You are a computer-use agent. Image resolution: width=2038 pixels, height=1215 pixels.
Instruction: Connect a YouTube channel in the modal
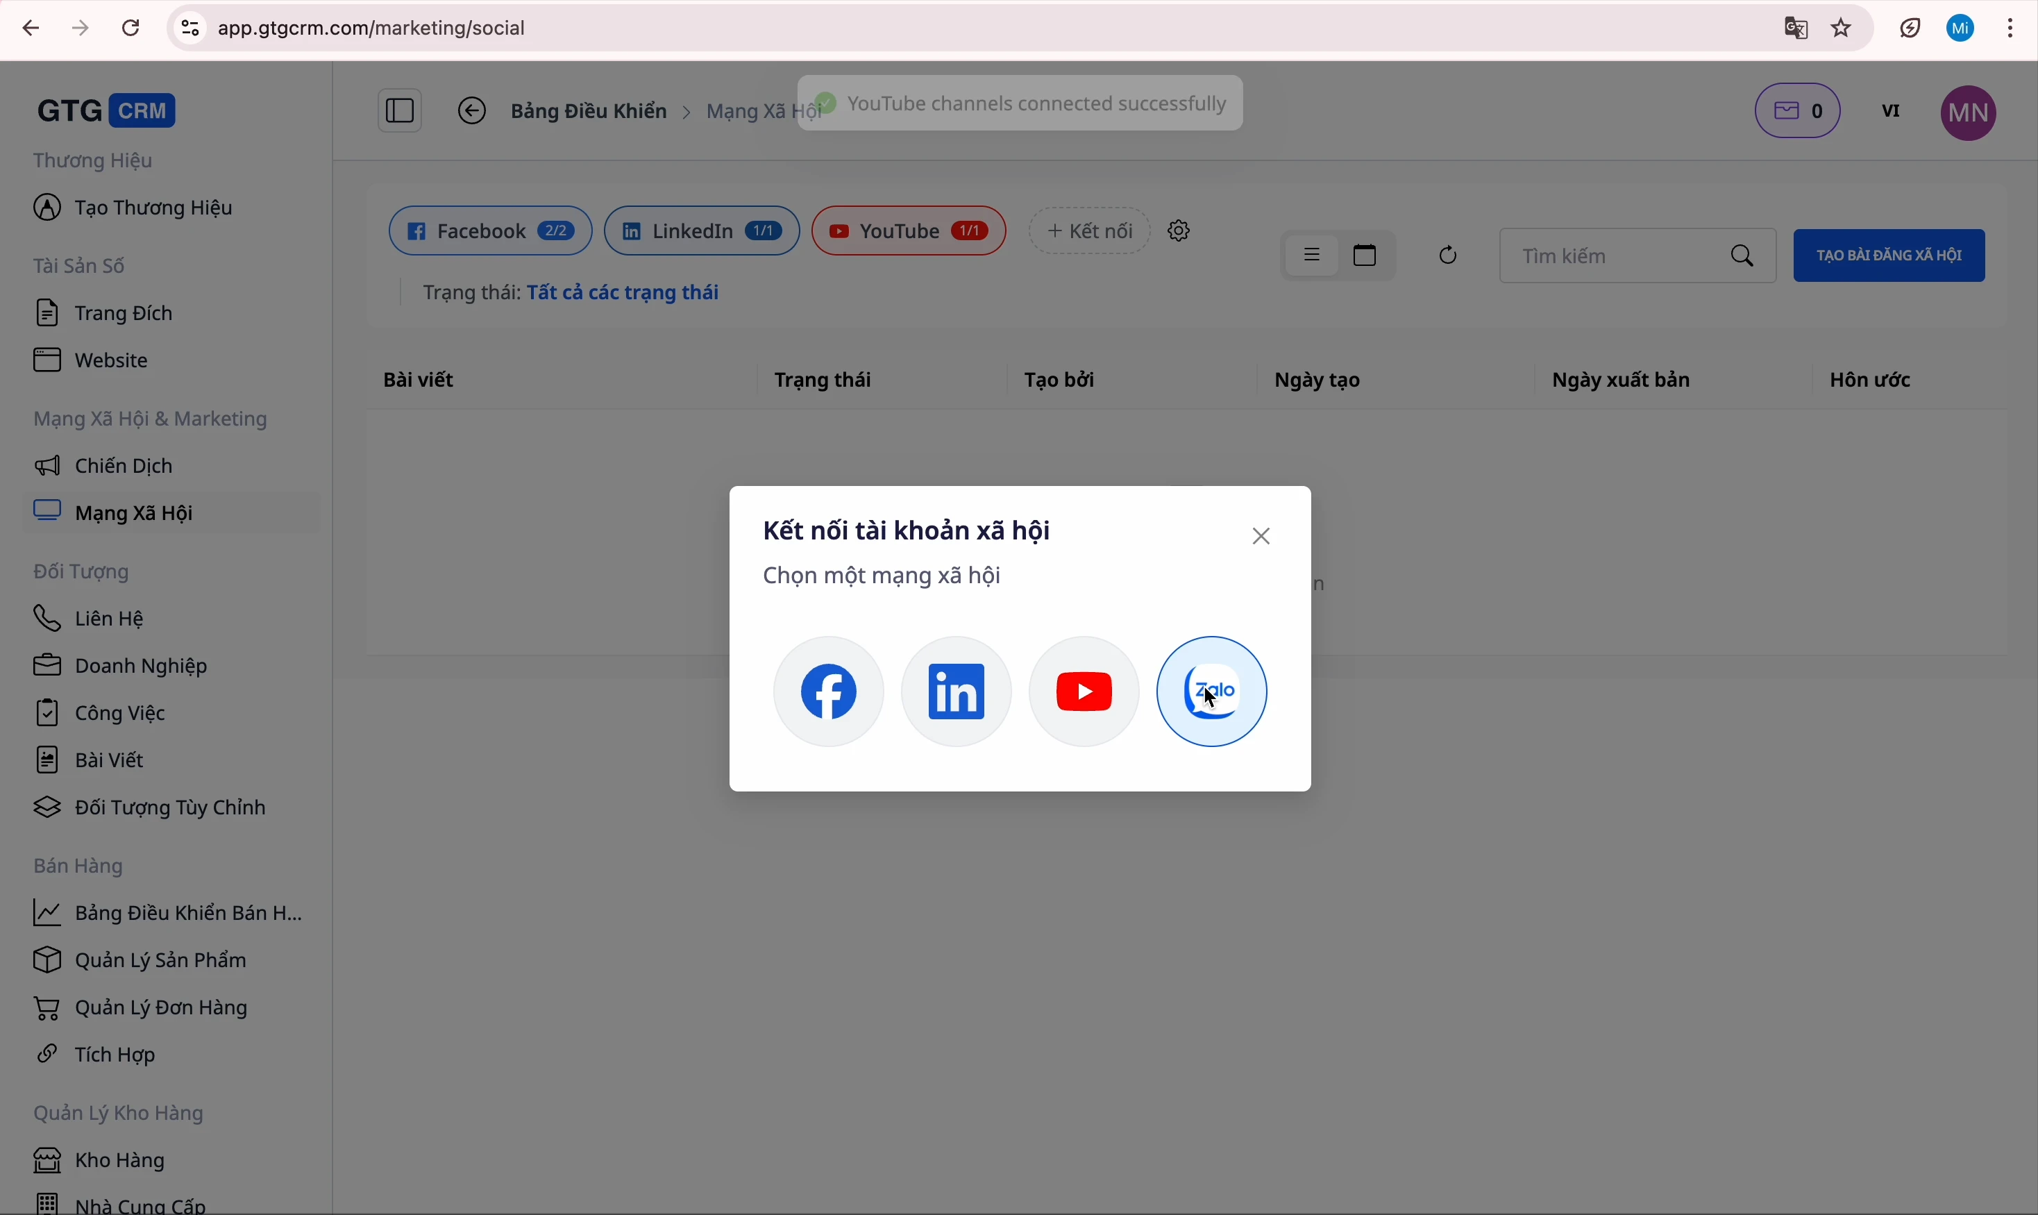[x=1083, y=690]
